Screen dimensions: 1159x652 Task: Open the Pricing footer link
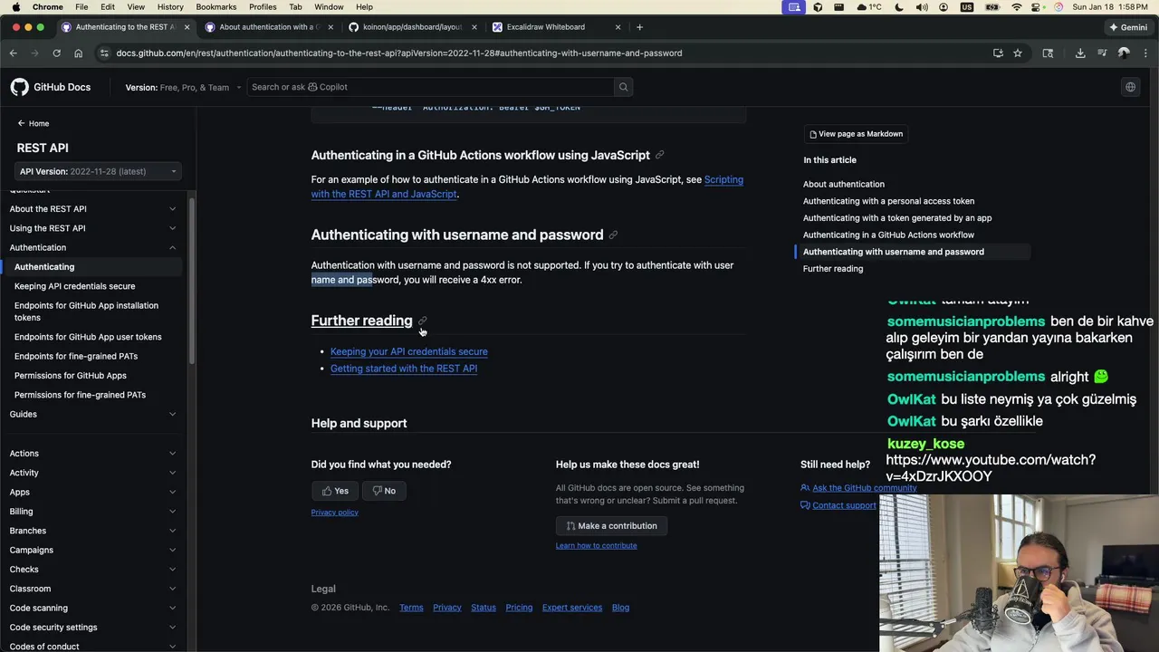pyautogui.click(x=519, y=608)
